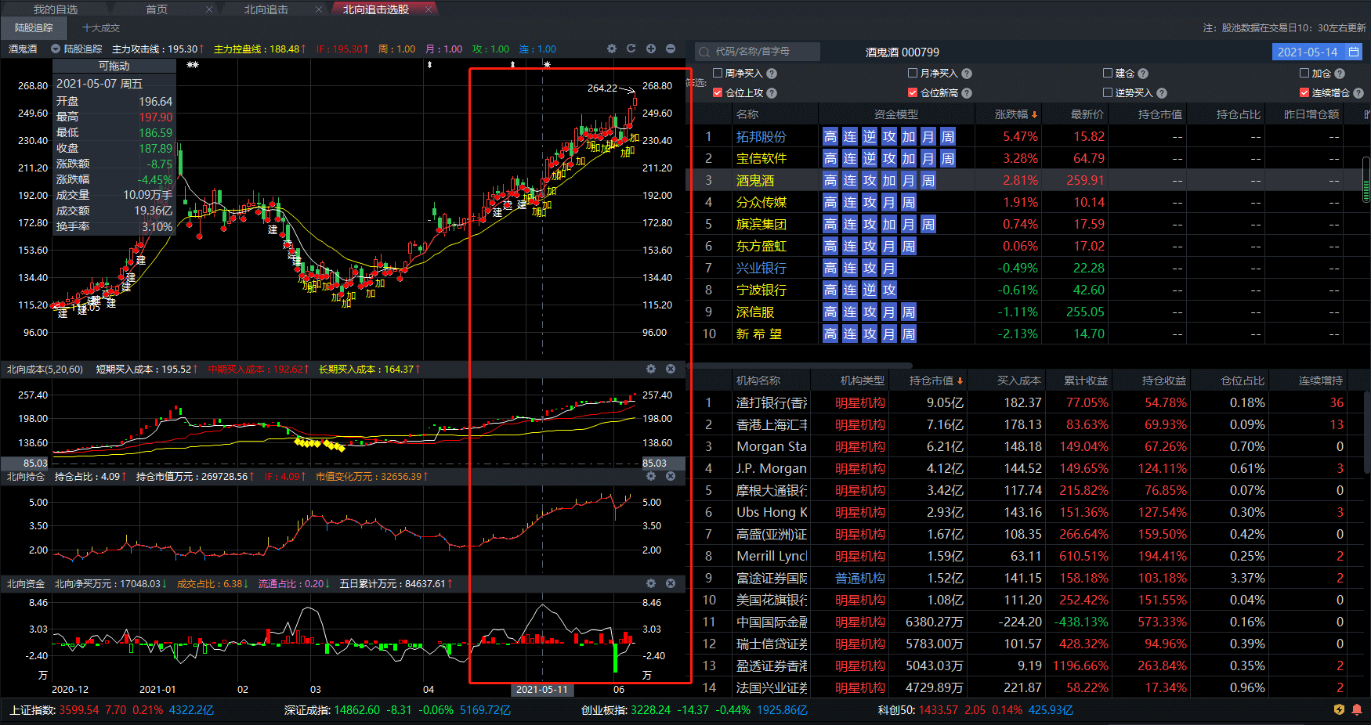Image resolution: width=1371 pixels, height=725 pixels.
Task: Open 陆股追踪 indicator dropdown arrow
Action: click(x=56, y=49)
